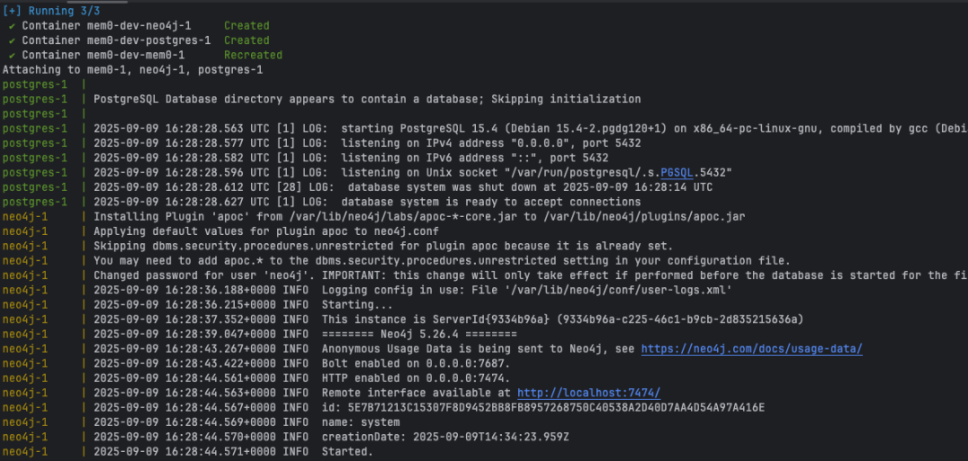
Task: Click the checkmark beside mem0-dev-mem0-1 container
Action: (x=13, y=56)
